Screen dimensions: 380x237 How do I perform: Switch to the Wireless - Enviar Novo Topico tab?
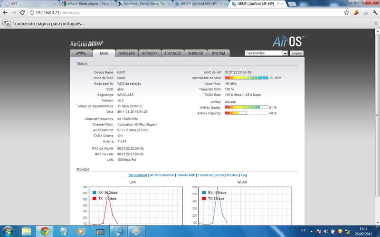[144, 4]
